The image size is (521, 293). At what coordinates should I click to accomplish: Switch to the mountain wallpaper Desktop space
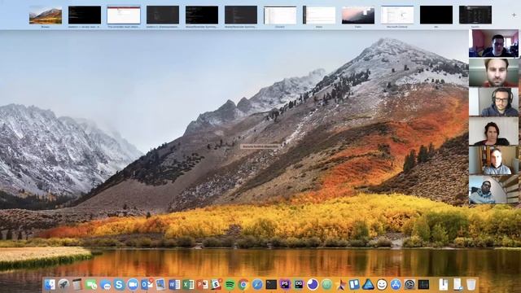[46, 15]
